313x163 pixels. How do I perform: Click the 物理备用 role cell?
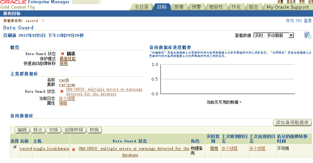[197, 151]
